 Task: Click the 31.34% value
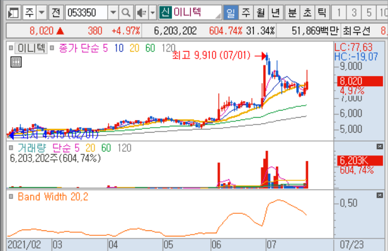pyautogui.click(x=261, y=31)
